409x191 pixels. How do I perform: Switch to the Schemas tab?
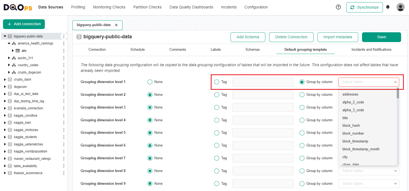point(253,50)
